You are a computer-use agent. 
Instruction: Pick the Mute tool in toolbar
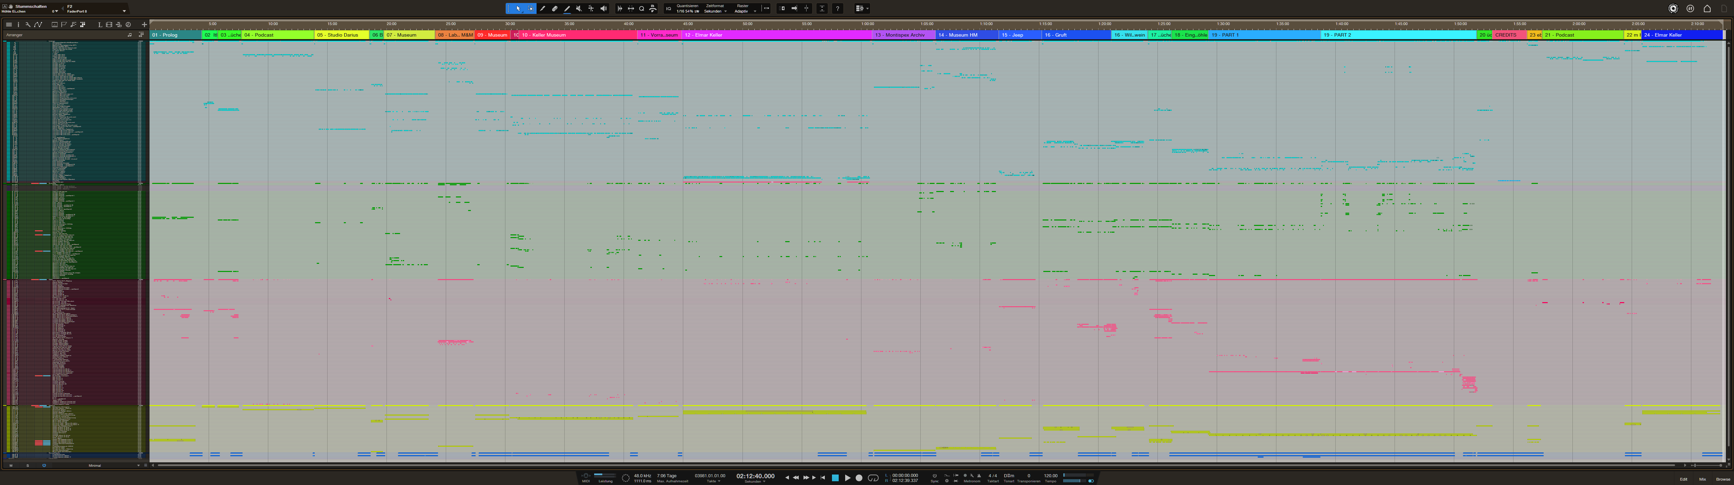579,9
